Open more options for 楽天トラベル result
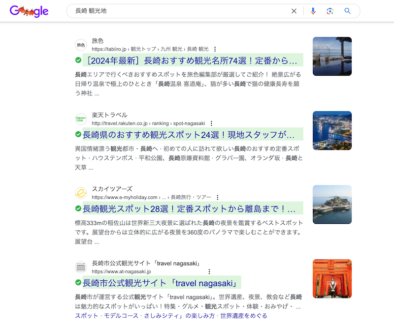 tap(211, 123)
